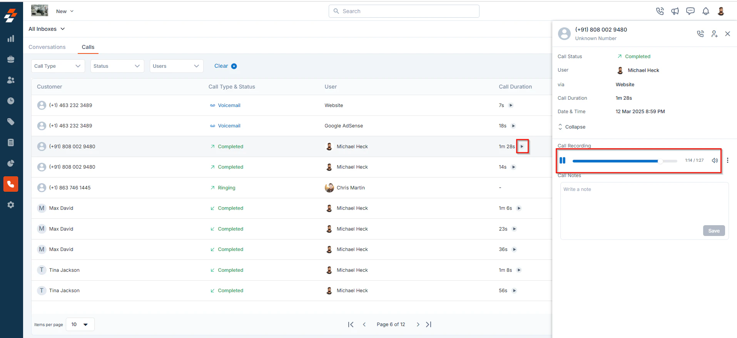The image size is (737, 338).
Task: Click the Customer column header
Action: point(49,87)
